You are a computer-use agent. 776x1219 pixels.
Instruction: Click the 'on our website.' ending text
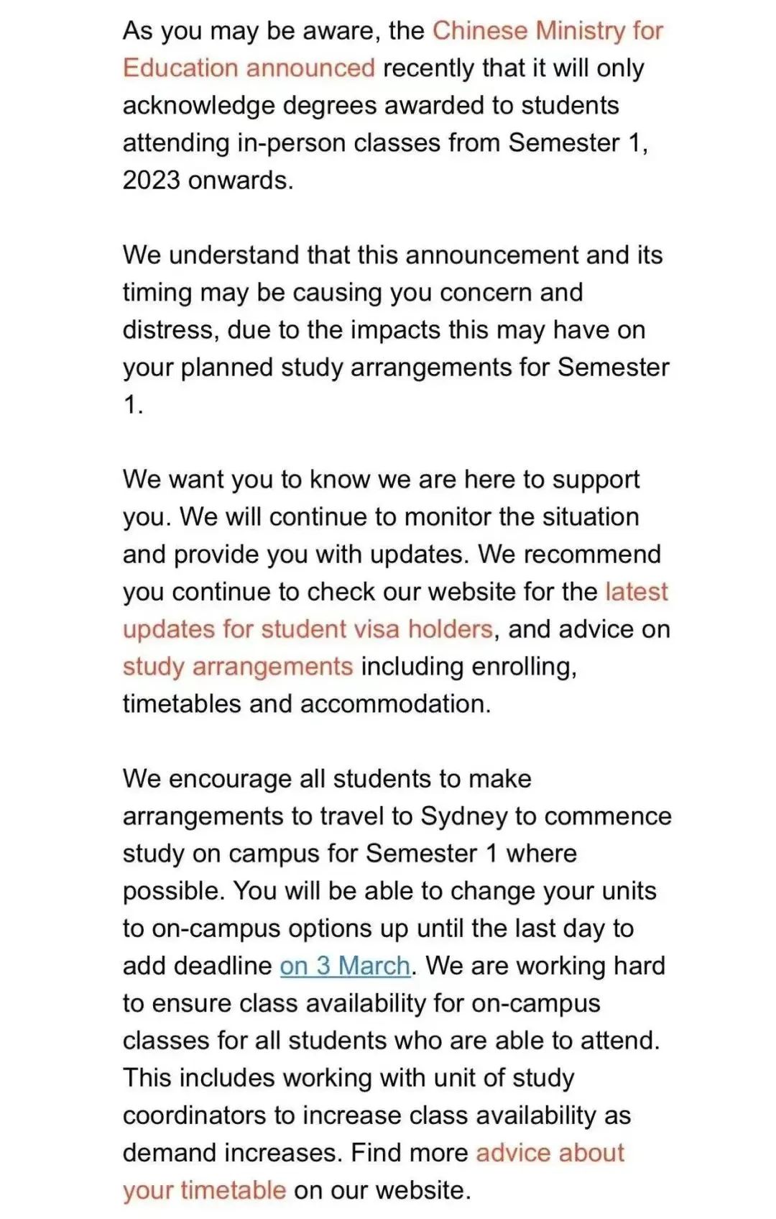pos(382,1190)
